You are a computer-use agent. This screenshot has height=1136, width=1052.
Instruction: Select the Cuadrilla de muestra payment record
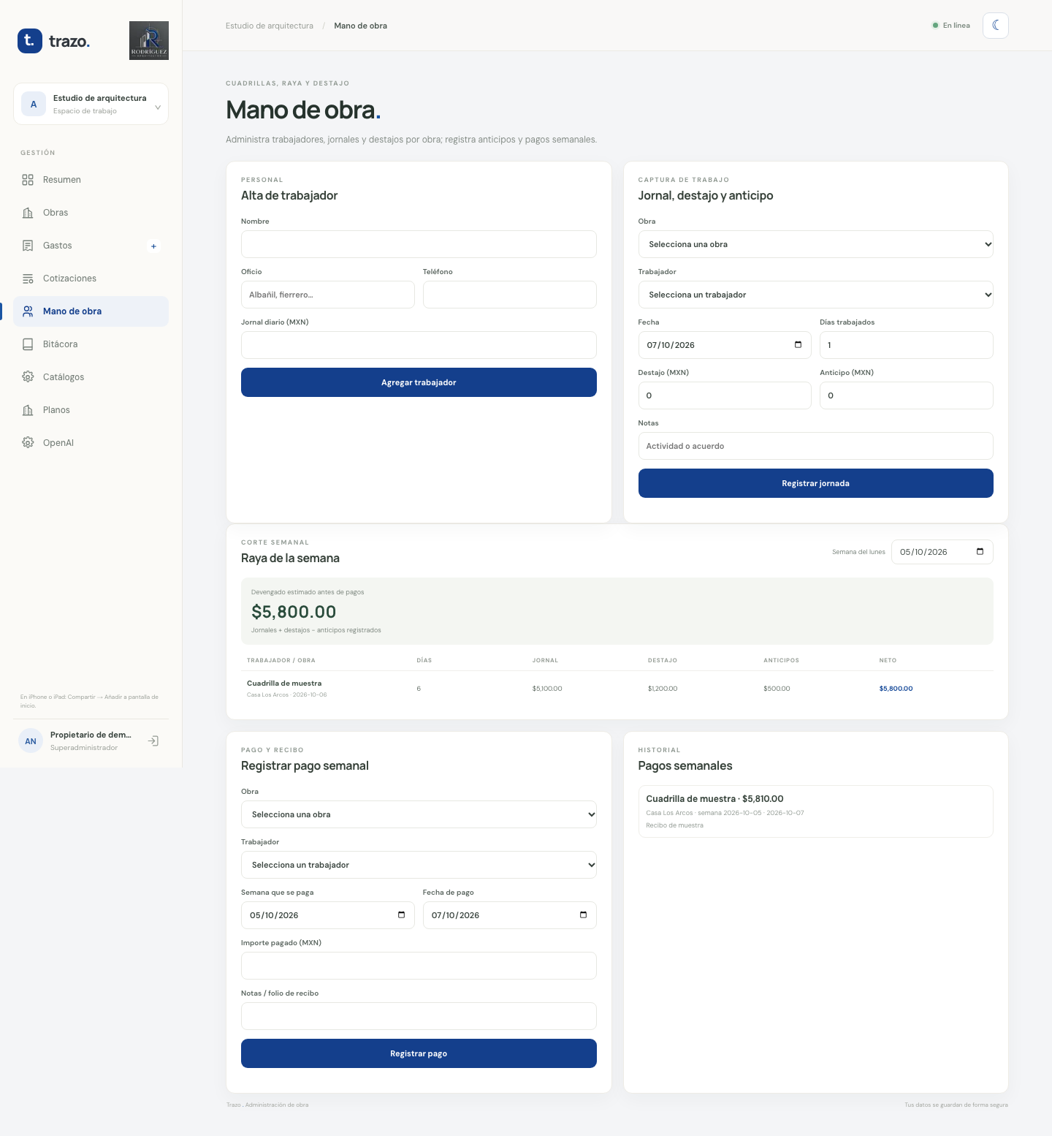point(815,811)
